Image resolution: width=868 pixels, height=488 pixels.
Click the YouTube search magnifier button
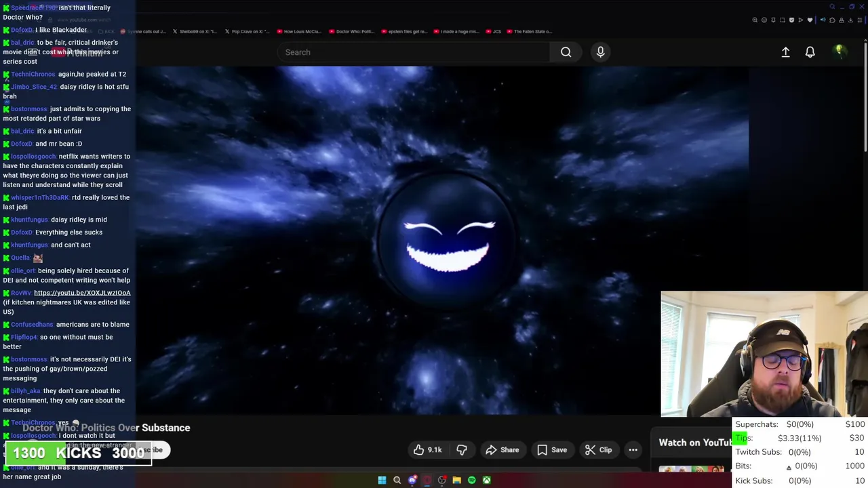click(566, 52)
